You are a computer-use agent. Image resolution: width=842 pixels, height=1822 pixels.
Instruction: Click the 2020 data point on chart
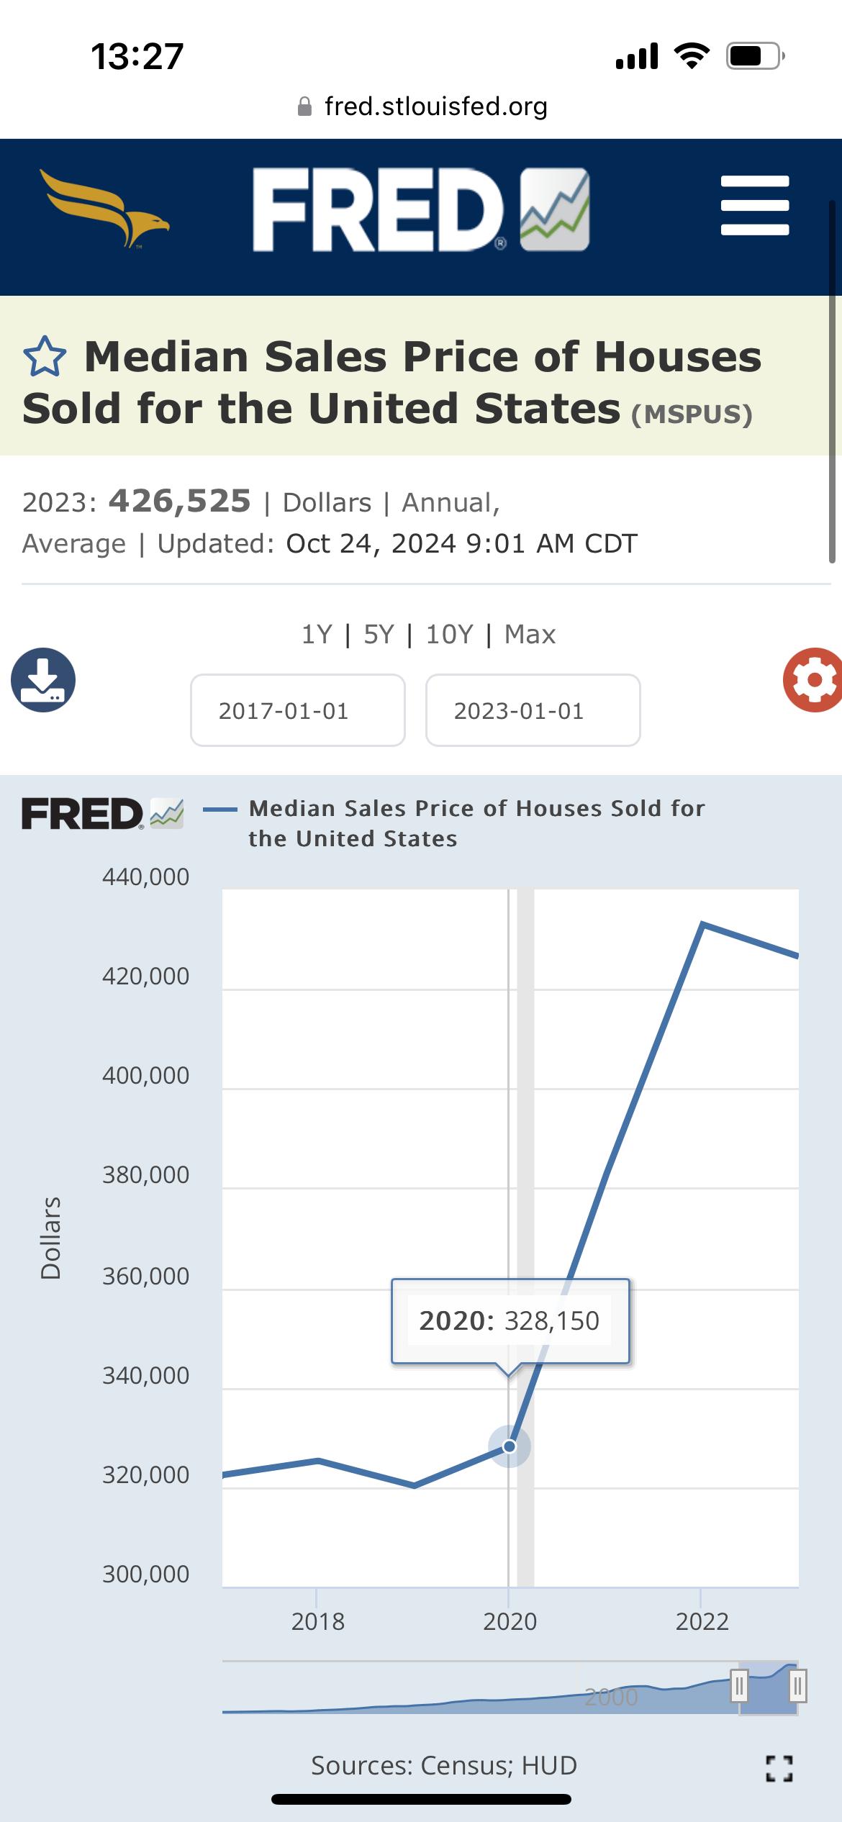pos(510,1446)
